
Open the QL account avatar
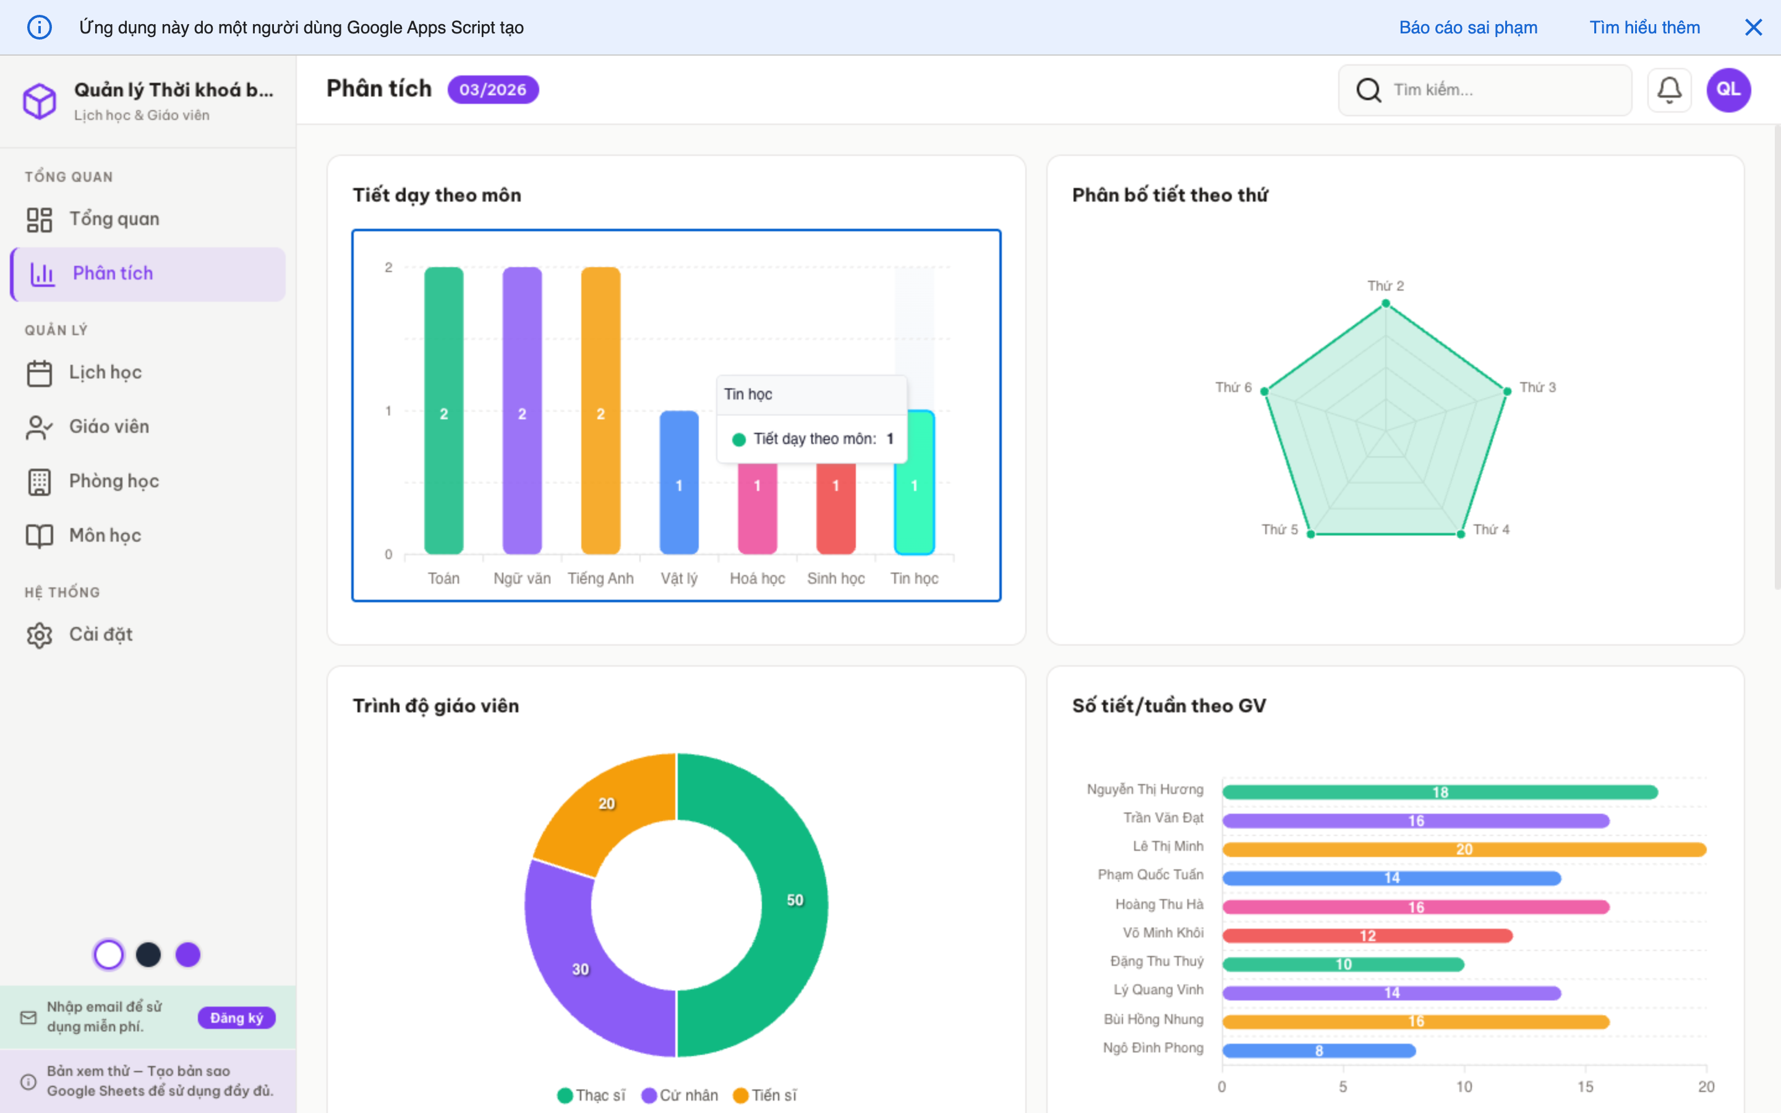click(x=1729, y=89)
